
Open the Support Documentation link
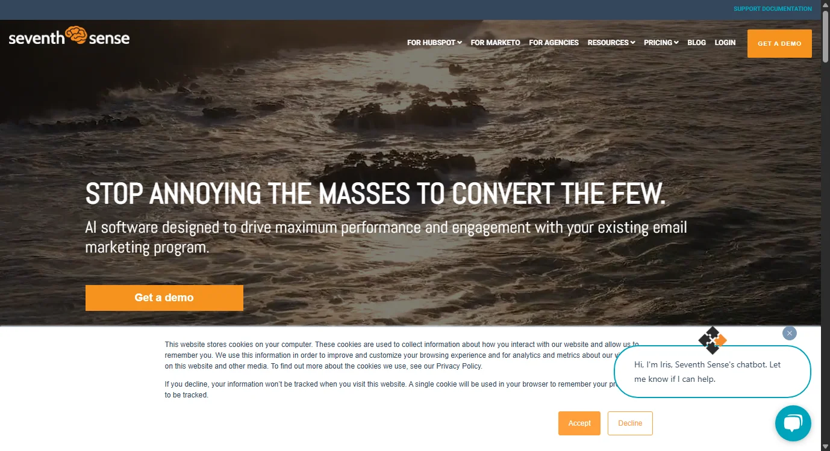coord(772,9)
